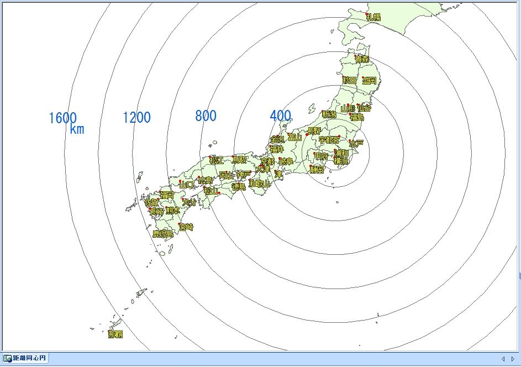Click the 400 distance ring label
This screenshot has height=367, width=521.
pyautogui.click(x=281, y=116)
